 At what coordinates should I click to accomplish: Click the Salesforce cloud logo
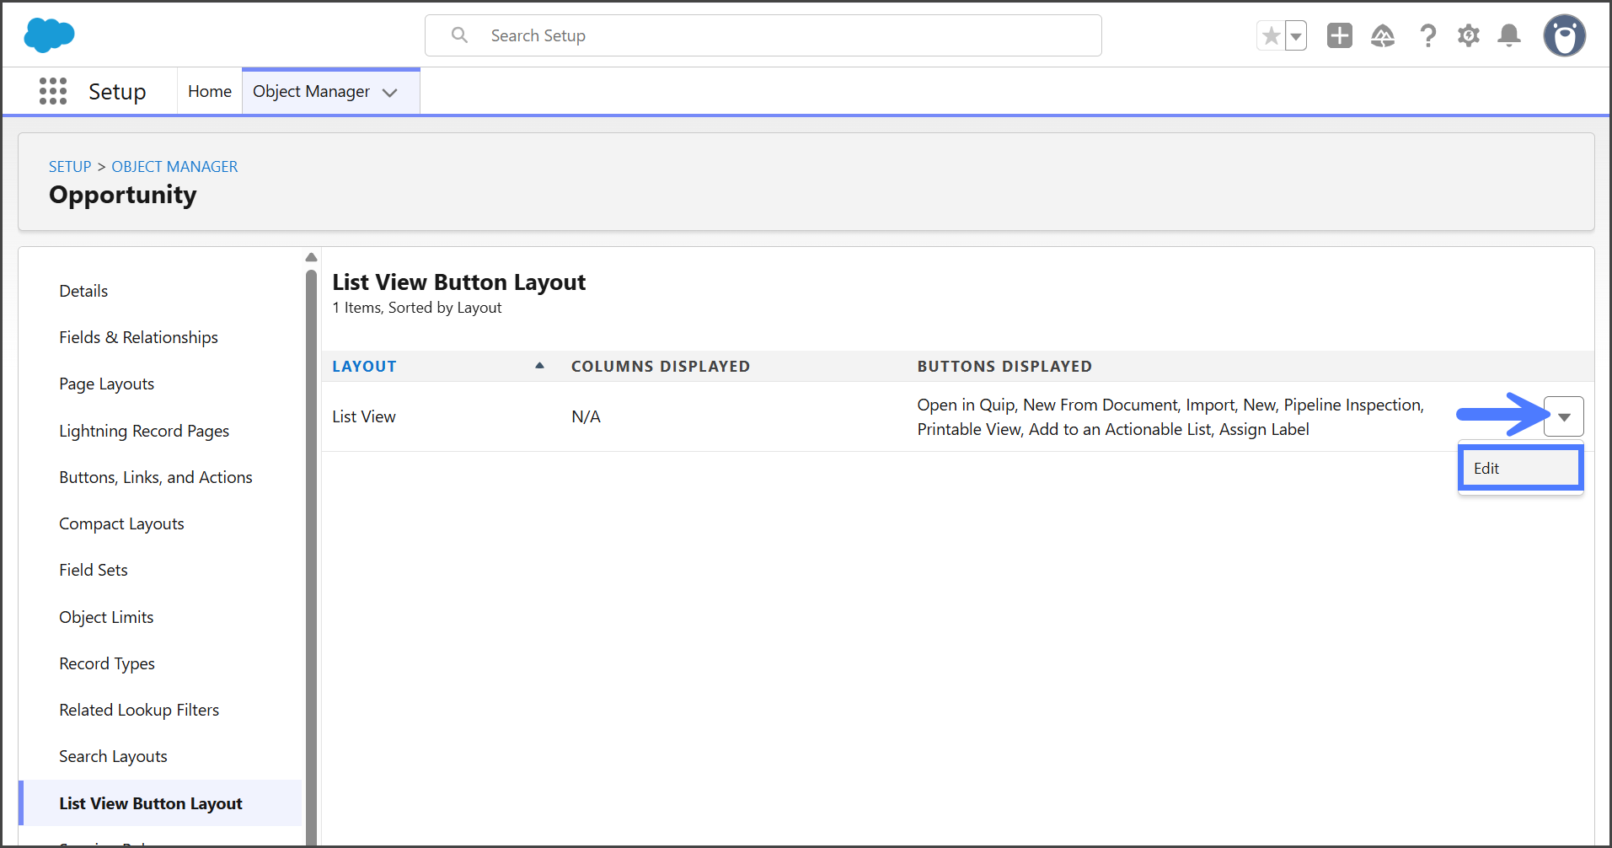point(49,35)
